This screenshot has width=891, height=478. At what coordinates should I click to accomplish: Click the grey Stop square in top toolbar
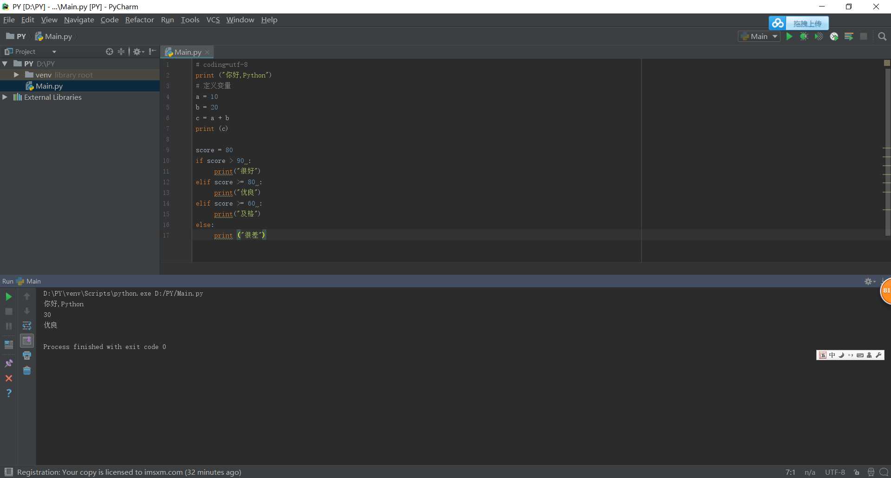tap(864, 37)
